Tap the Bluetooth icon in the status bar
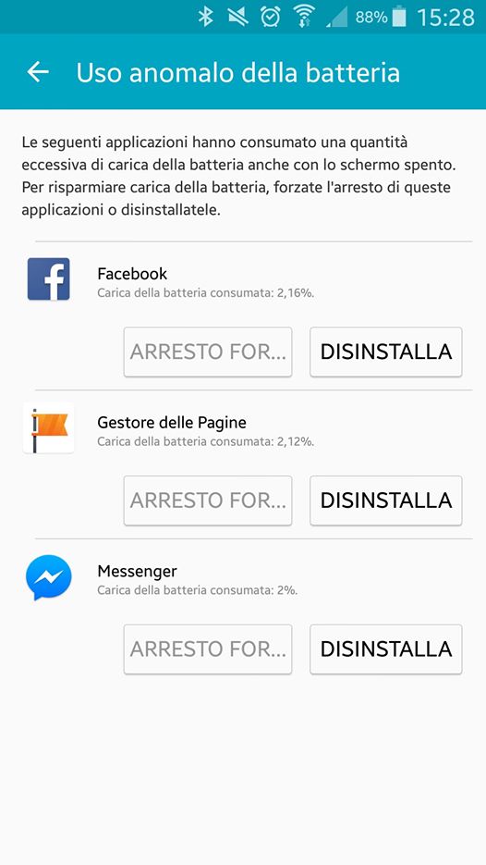Viewport: 486px width, 865px height. click(205, 17)
